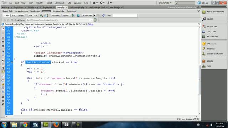Click the Chrome taskbar icon
The height and width of the screenshot is (128, 228).
[25, 125]
